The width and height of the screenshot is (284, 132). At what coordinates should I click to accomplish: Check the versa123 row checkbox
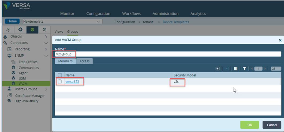pos(60,81)
